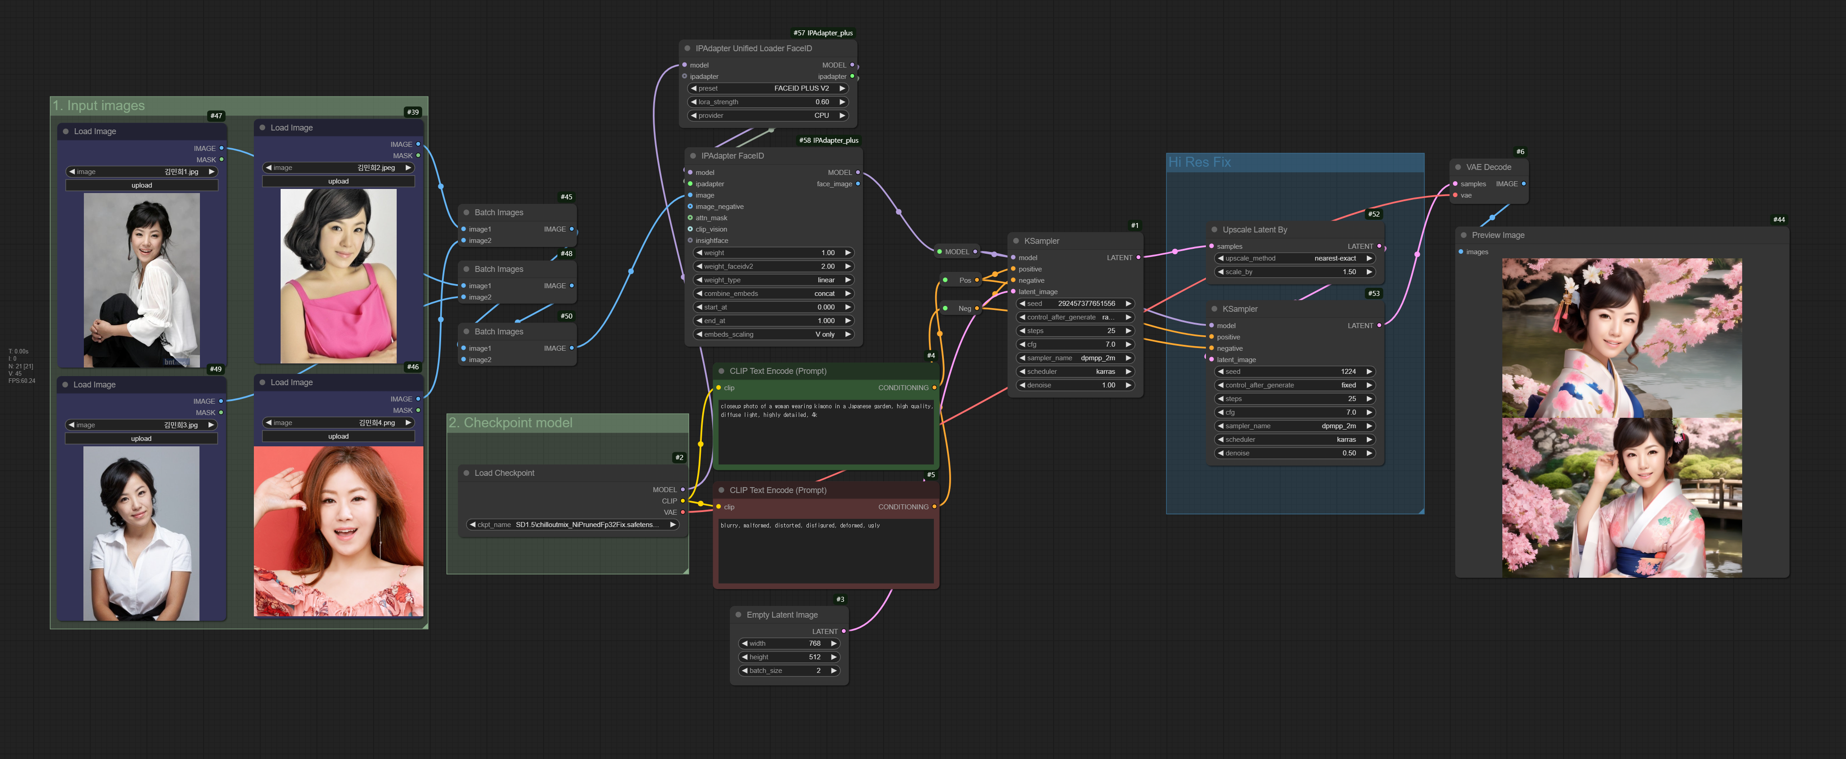Toggle collapse on the IPAdapter FaceID node
This screenshot has height=759, width=1846.
(x=693, y=156)
